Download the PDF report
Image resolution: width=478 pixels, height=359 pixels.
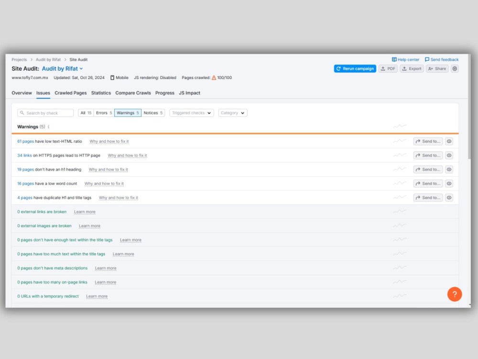[388, 68]
